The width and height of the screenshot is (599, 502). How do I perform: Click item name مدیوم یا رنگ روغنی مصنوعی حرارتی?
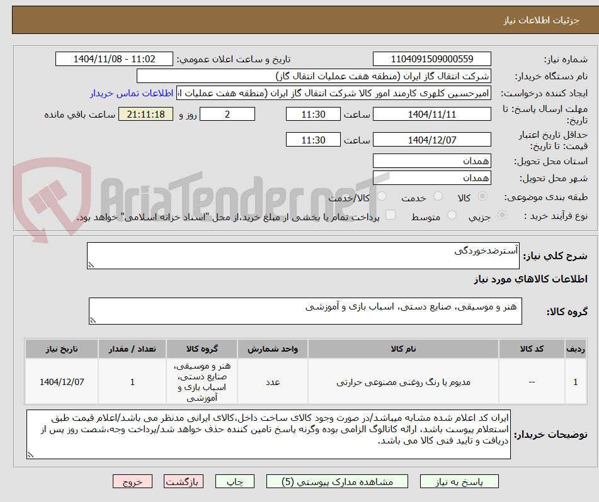(403, 382)
